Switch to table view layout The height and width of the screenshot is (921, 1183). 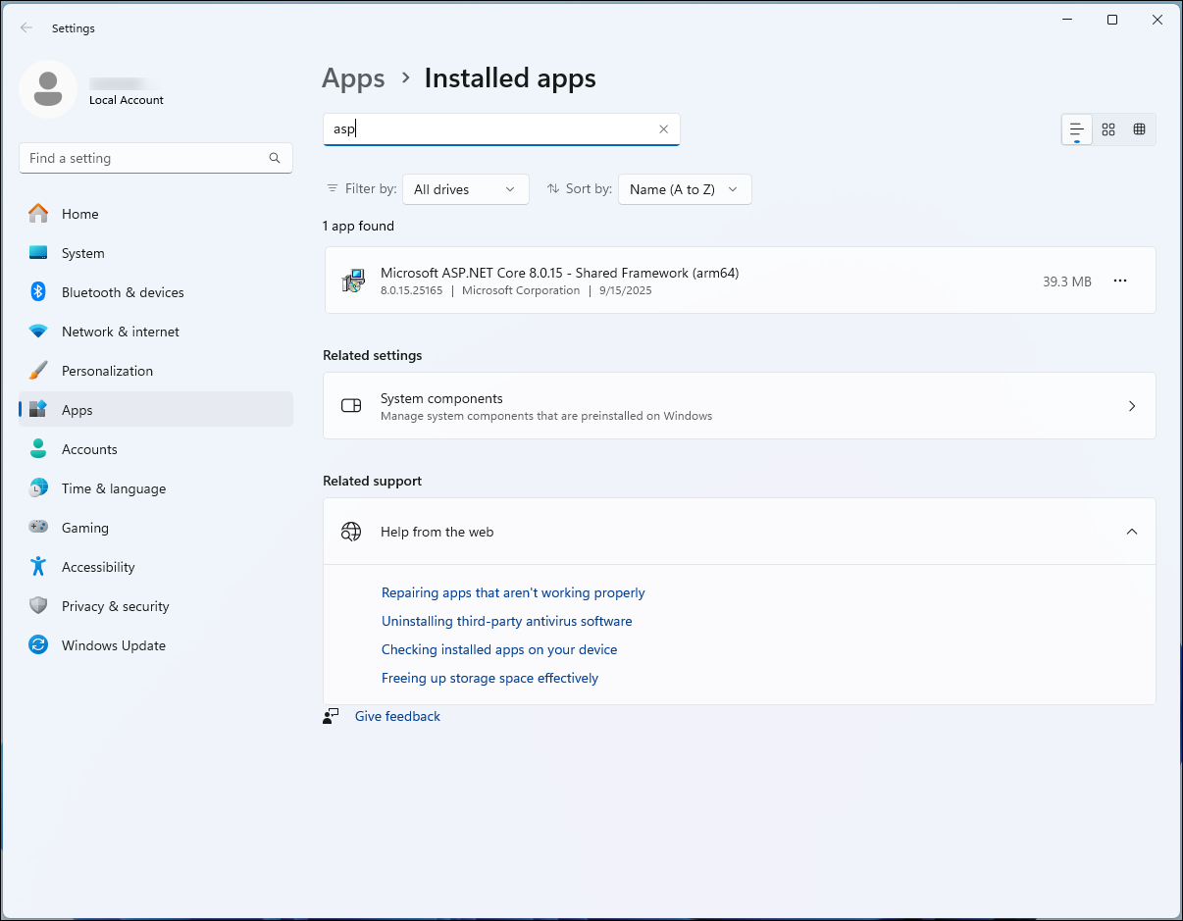[1139, 129]
